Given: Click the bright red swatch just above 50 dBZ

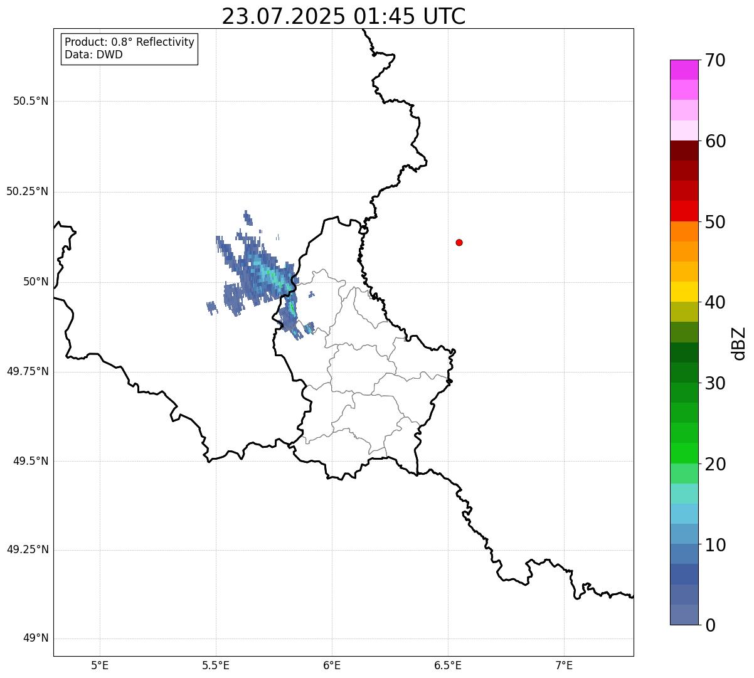Looking at the screenshot, I should tap(684, 211).
